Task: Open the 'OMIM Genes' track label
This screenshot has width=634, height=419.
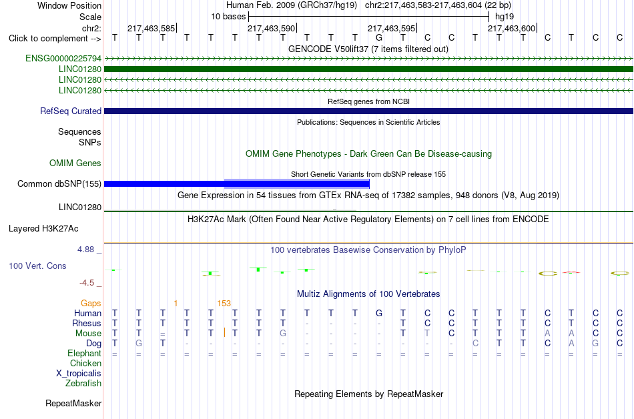Action: pyautogui.click(x=75, y=163)
